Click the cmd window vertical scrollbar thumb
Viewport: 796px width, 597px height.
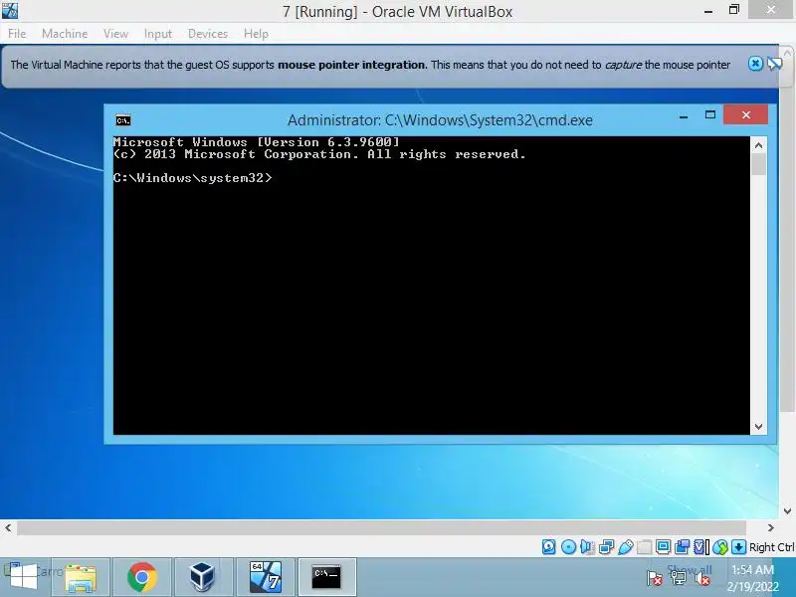pos(758,164)
